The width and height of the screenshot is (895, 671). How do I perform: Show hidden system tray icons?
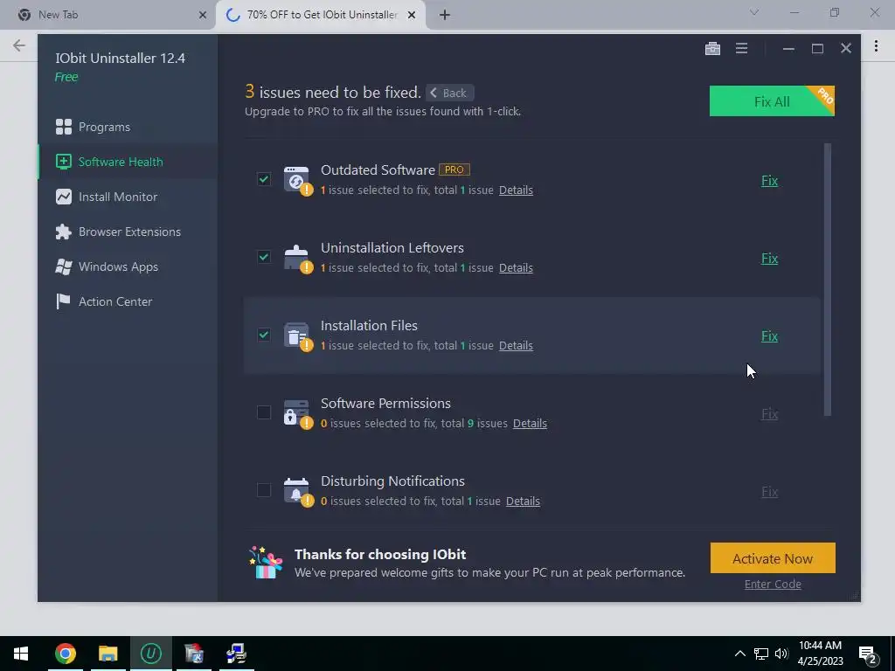click(739, 654)
